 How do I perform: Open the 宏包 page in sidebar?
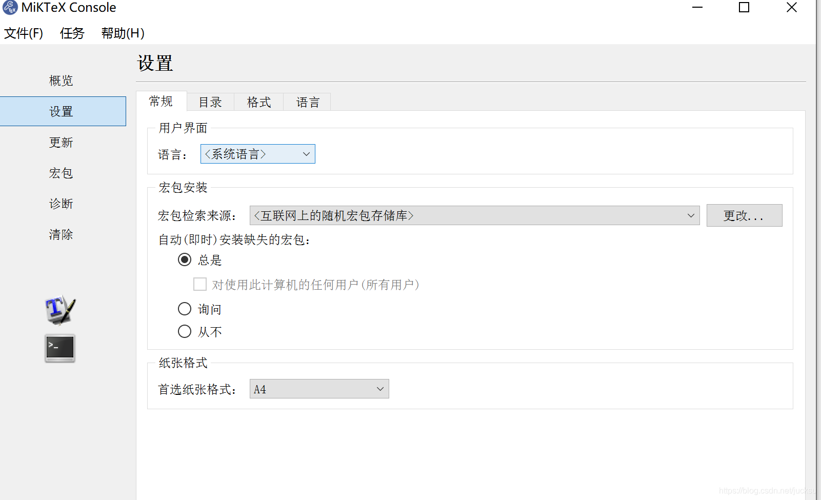point(61,173)
